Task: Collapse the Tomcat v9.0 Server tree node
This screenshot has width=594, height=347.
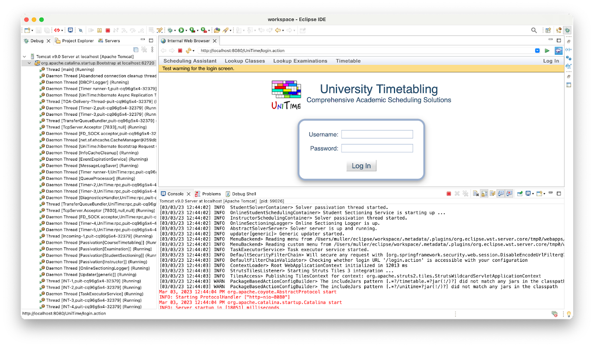Action: pos(24,57)
